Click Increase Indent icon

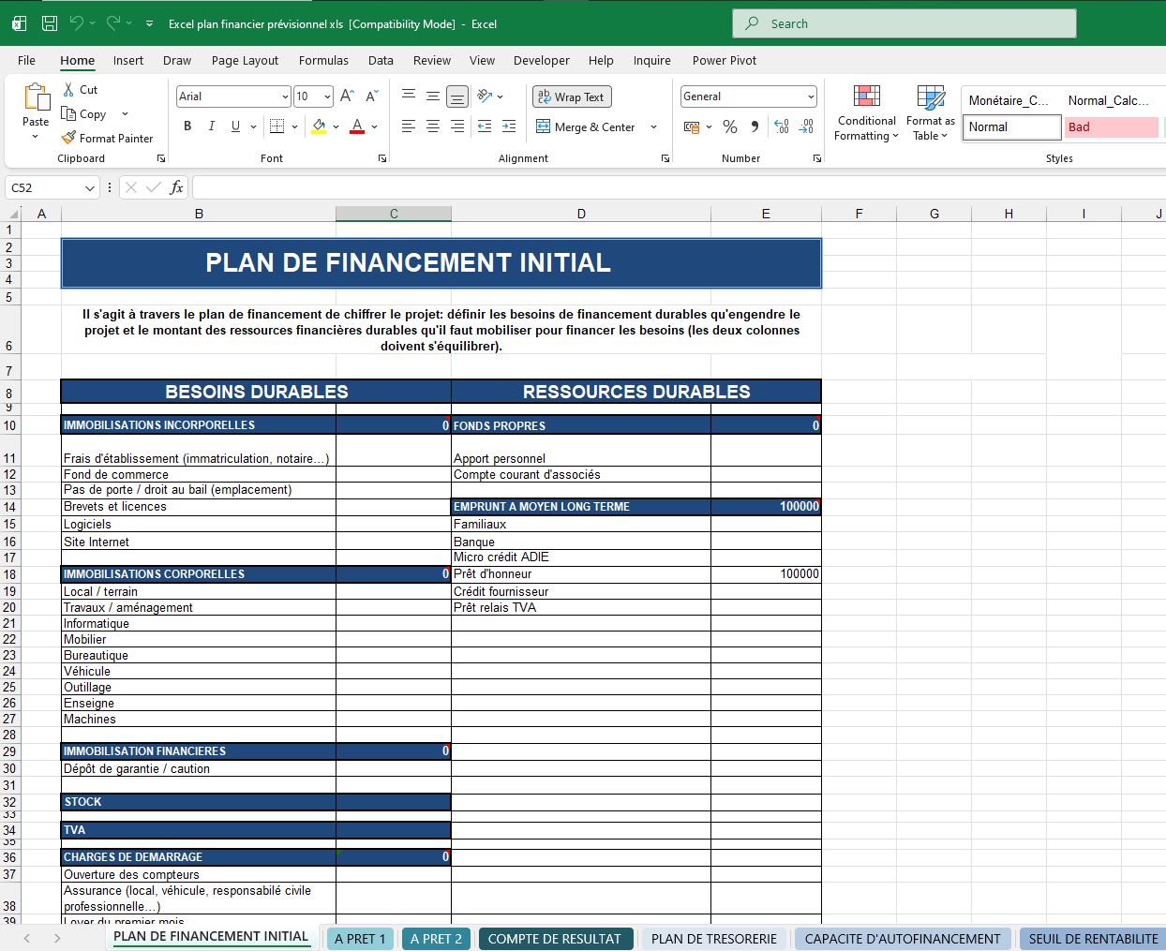coord(509,126)
